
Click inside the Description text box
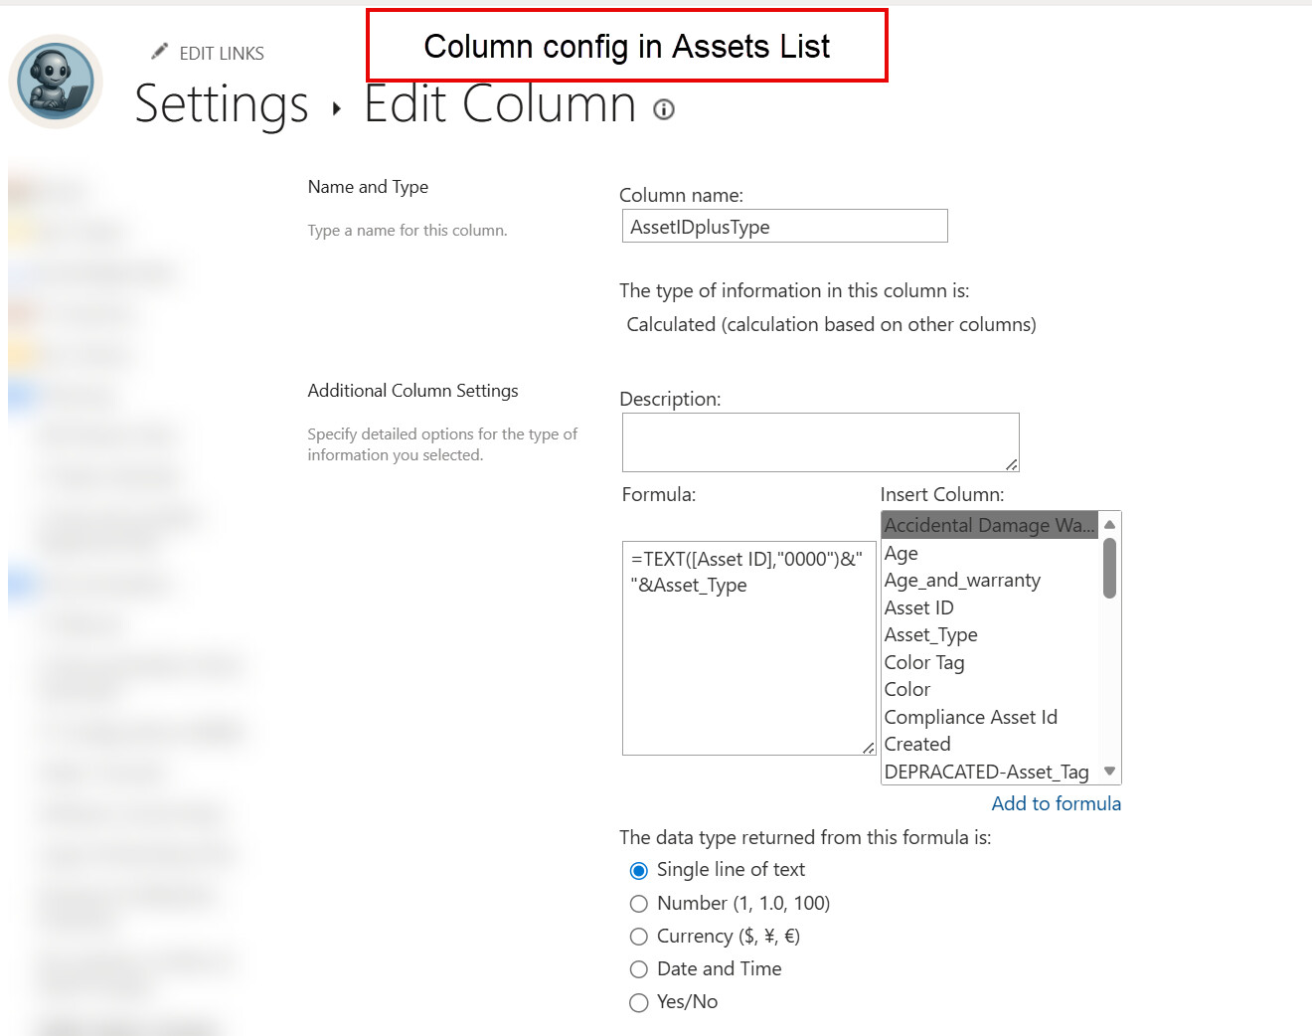pos(820,441)
